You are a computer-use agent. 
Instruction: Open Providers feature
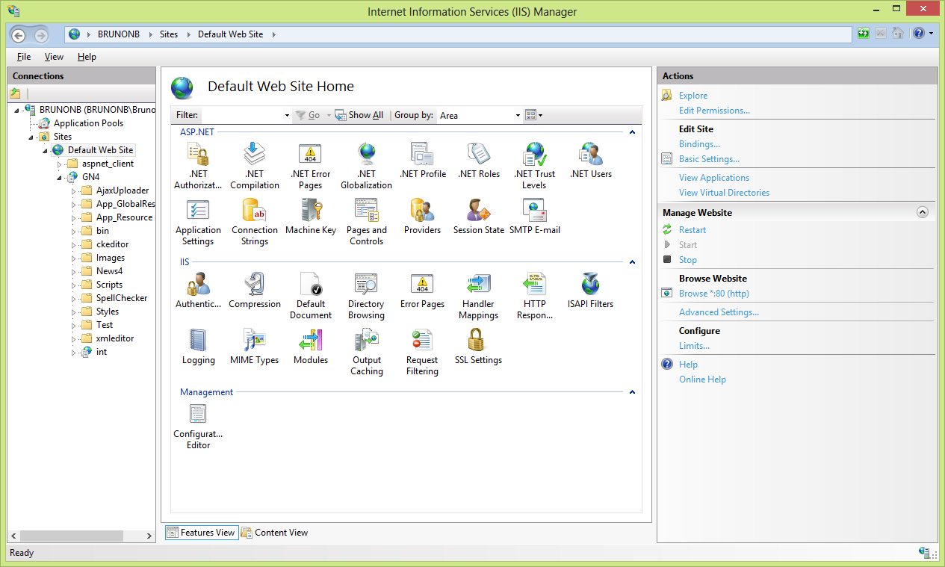point(423,217)
